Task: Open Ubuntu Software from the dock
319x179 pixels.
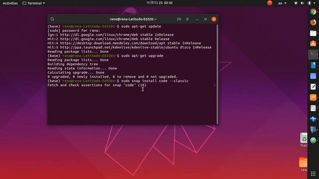Action: pyautogui.click(x=313, y=43)
